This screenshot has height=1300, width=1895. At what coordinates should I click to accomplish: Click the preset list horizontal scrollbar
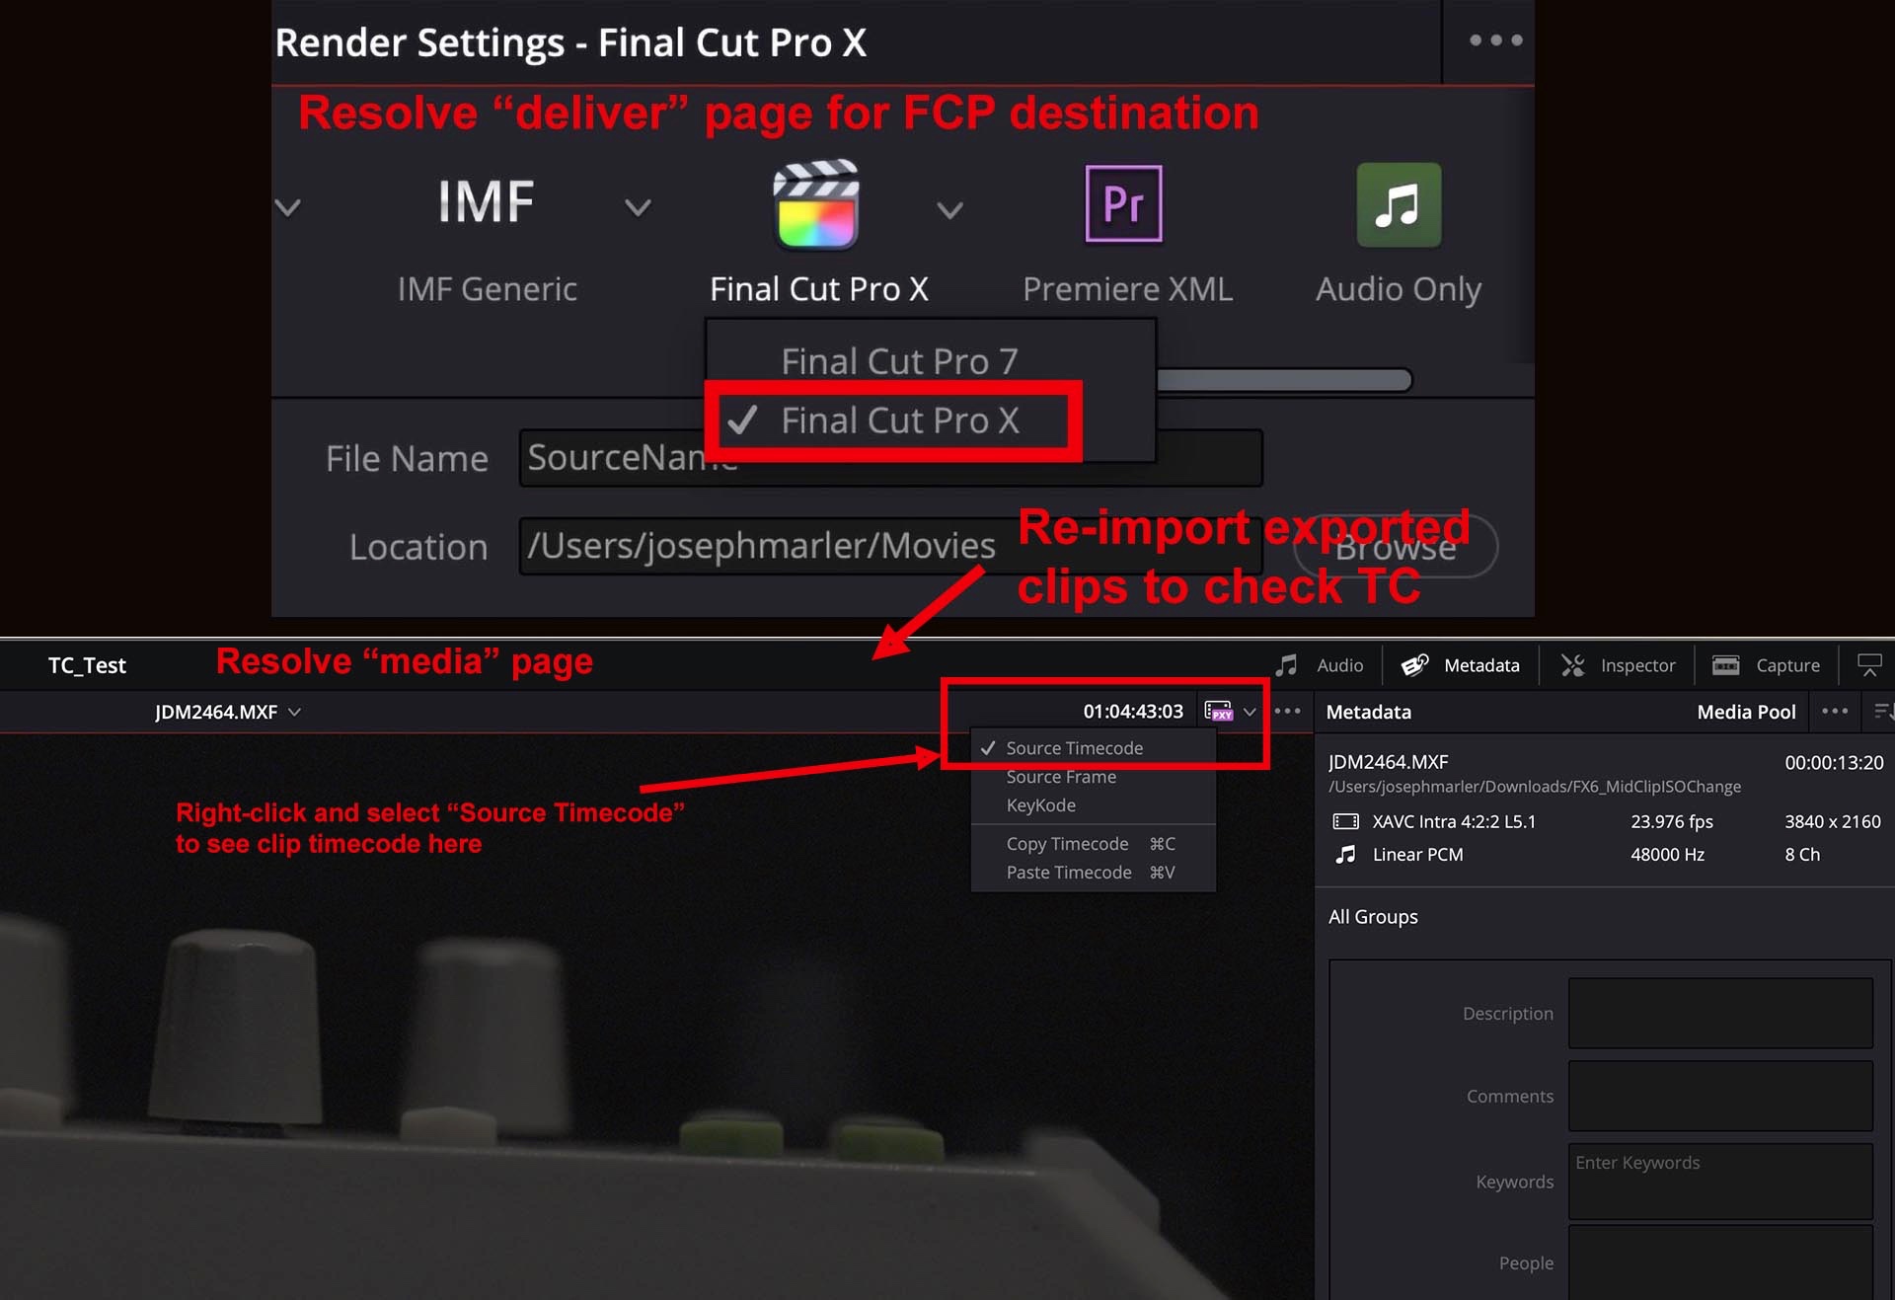click(1284, 380)
